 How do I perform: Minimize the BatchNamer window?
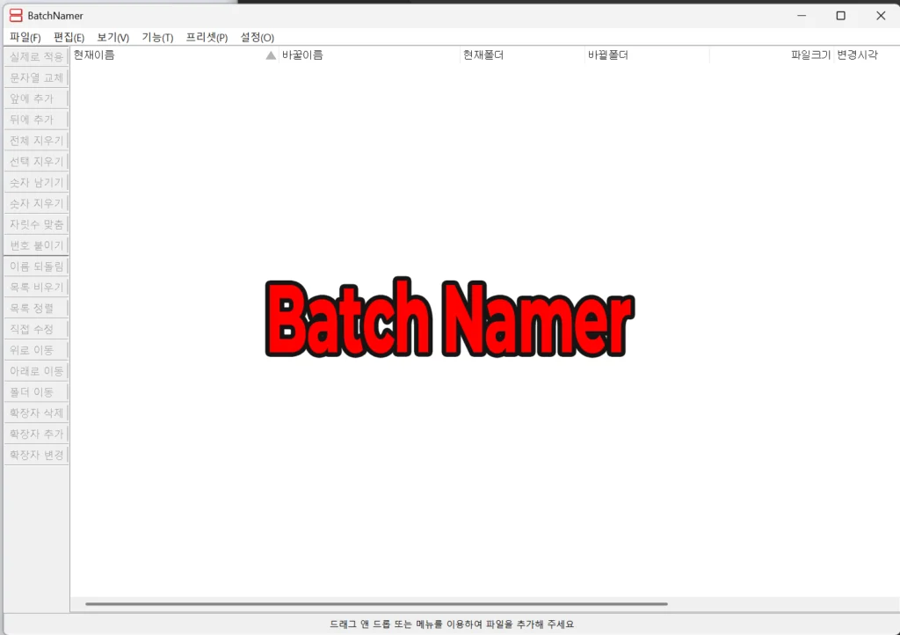tap(802, 16)
